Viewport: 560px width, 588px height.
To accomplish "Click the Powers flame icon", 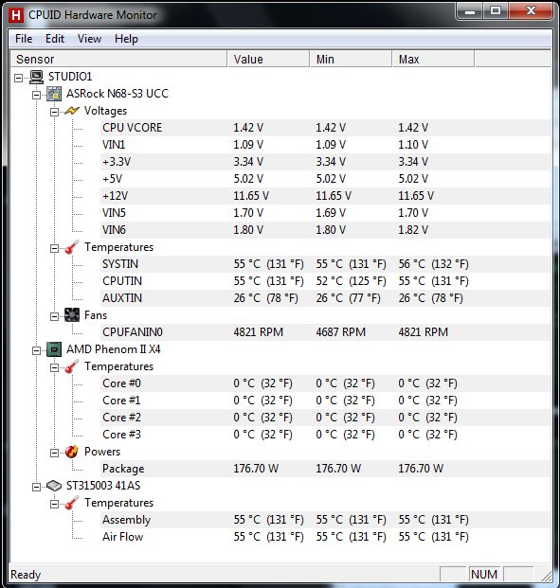I will 72,452.
